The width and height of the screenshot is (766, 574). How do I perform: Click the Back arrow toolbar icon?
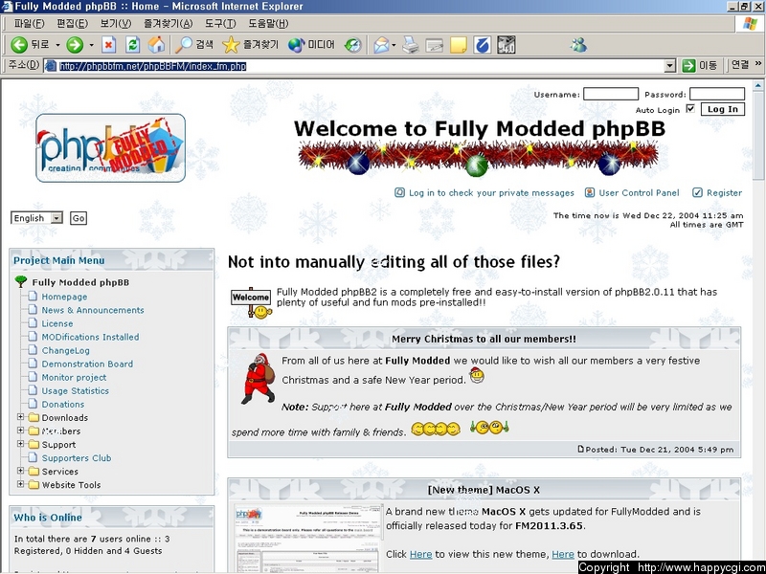19,45
